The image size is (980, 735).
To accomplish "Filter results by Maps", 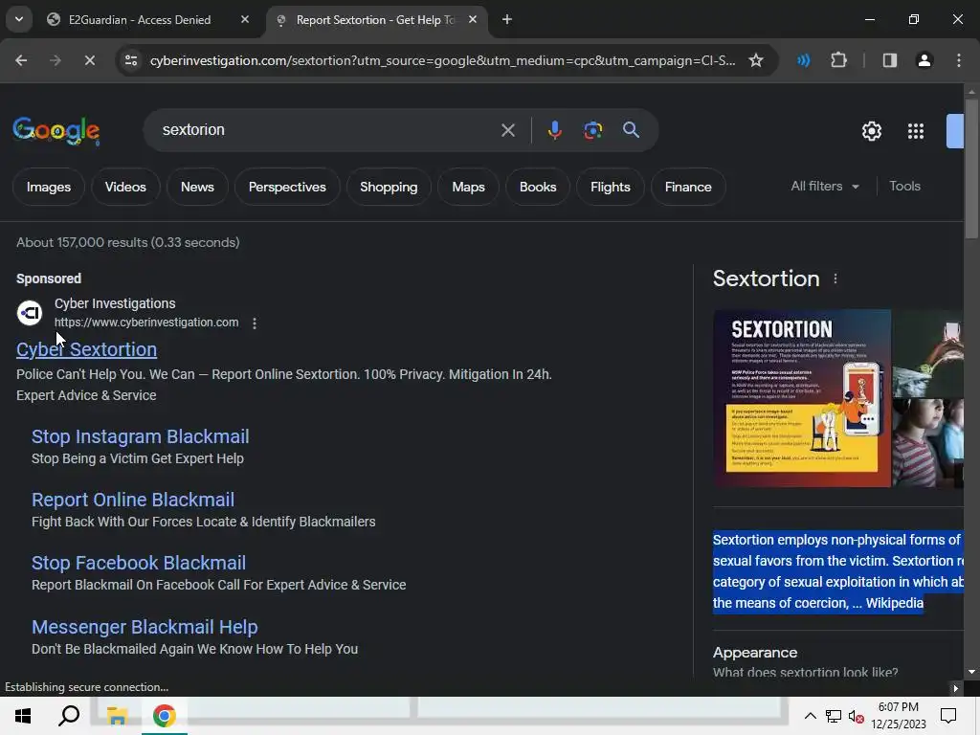I will (x=469, y=187).
